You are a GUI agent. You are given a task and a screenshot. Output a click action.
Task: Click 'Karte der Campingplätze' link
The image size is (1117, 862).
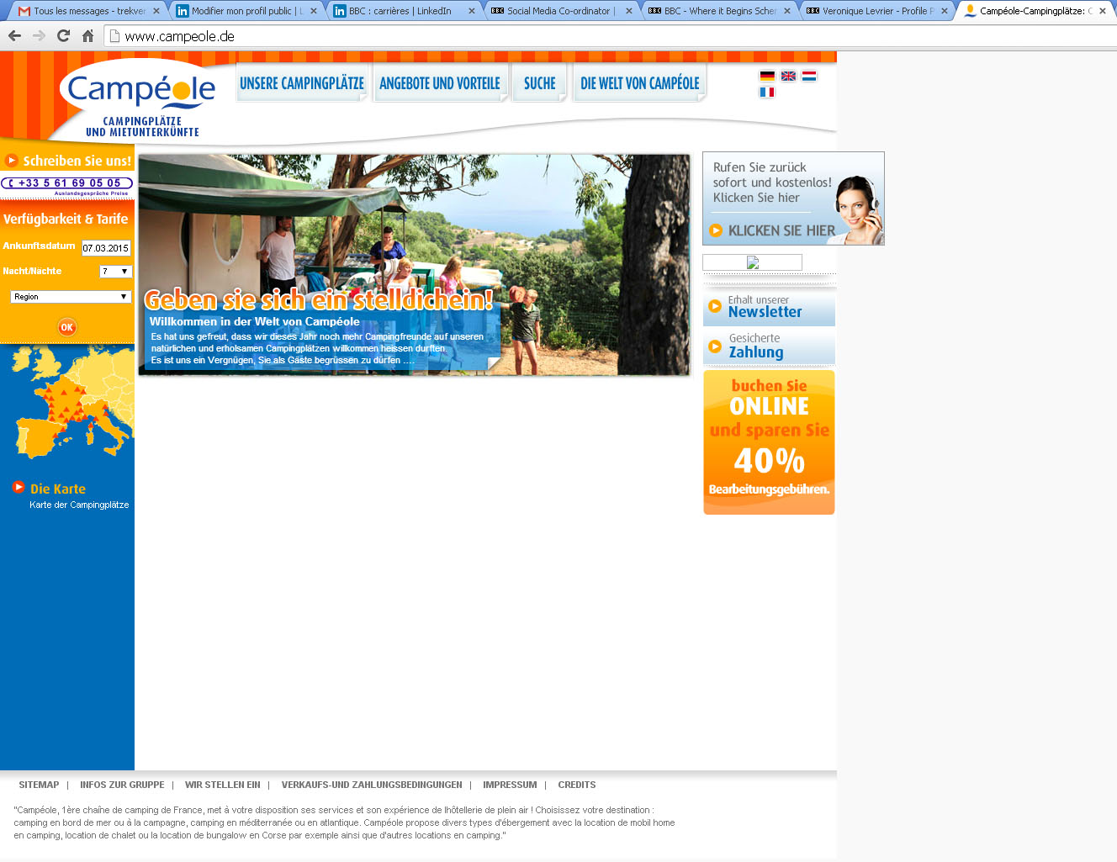point(79,505)
